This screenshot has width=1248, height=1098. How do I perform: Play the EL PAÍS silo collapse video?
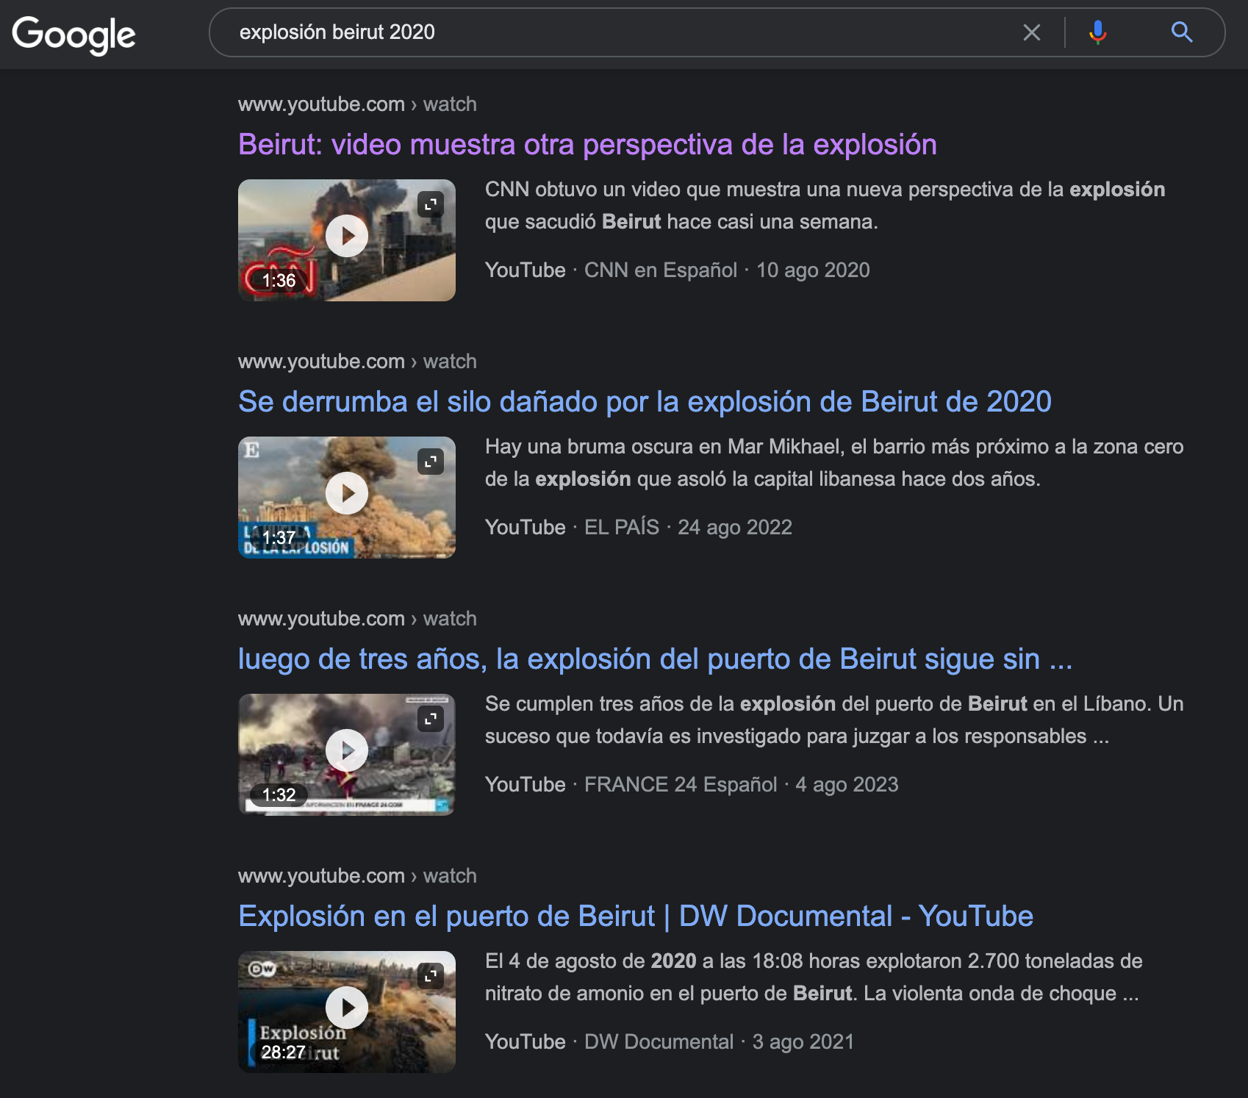click(x=347, y=494)
